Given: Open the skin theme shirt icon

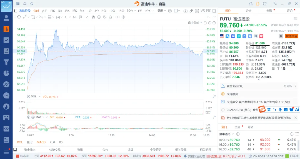Looking at the screenshot, I should [265, 4].
